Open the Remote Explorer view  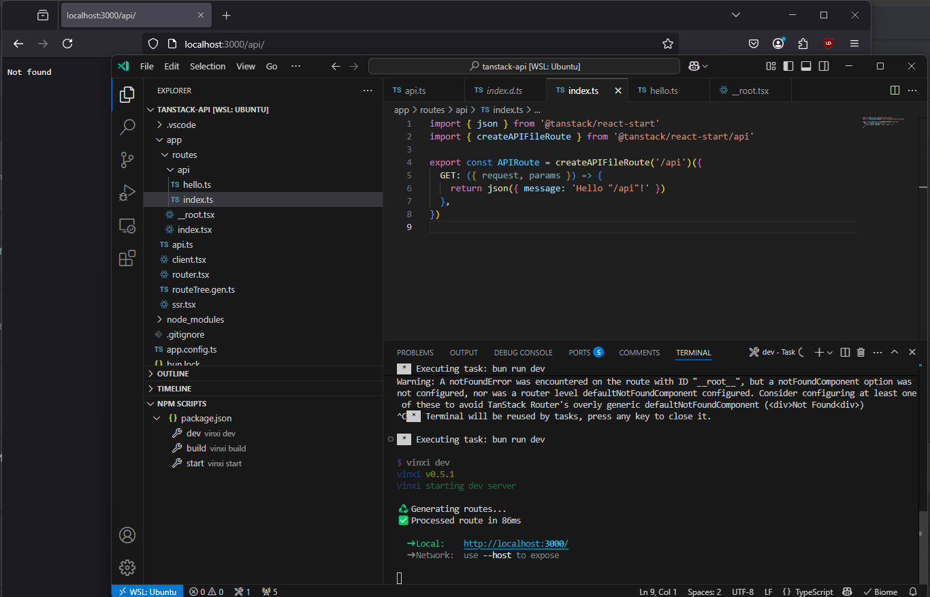[x=127, y=225]
